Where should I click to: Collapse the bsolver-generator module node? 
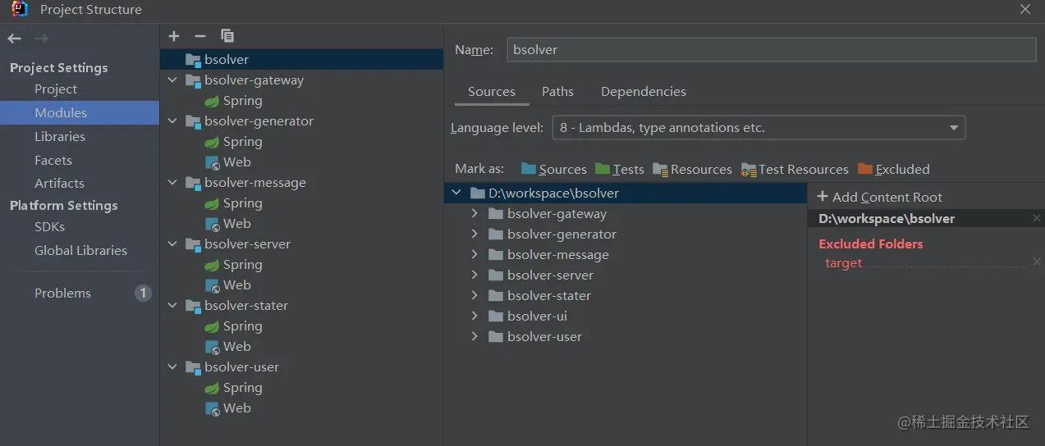pyautogui.click(x=172, y=121)
